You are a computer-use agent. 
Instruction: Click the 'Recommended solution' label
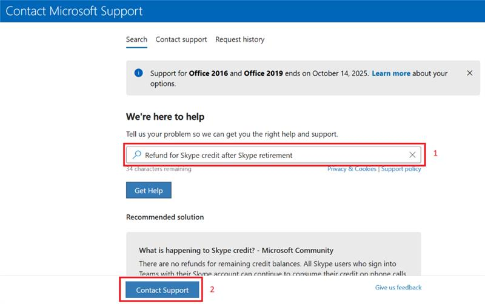tap(165, 217)
